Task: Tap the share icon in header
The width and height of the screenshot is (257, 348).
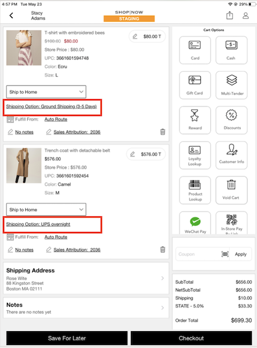Action: 230,16
